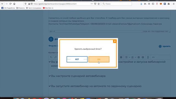
Task: Open the downloads arrow icon
Action: tap(141, 4)
